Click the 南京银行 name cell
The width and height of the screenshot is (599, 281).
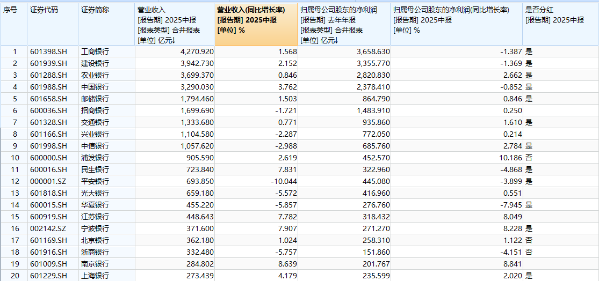click(x=106, y=264)
